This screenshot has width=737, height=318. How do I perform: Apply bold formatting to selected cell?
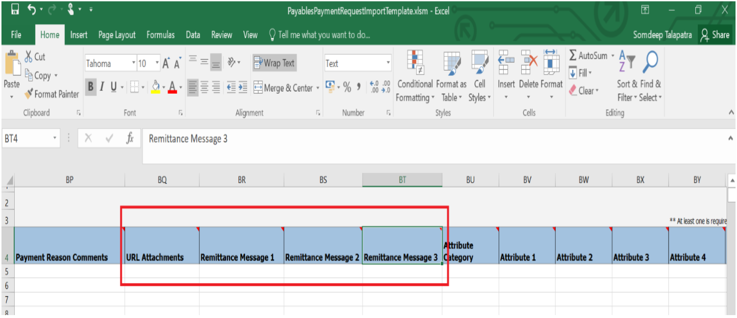pos(90,87)
